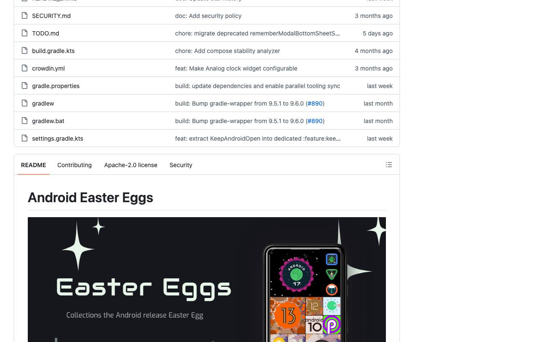Open pull request #890 link on gradlew row
The image size is (547, 342).
coord(315,103)
